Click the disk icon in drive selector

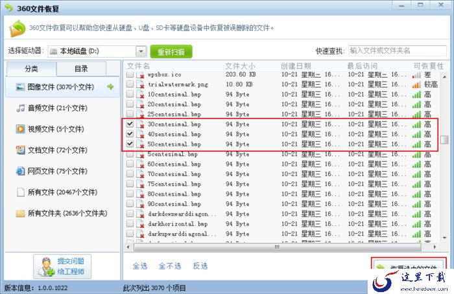coord(53,51)
